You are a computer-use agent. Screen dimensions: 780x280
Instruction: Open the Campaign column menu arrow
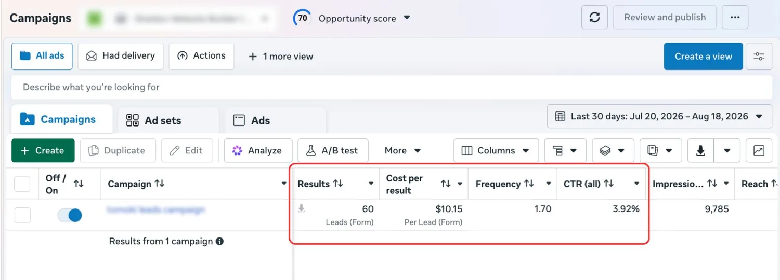tap(284, 184)
